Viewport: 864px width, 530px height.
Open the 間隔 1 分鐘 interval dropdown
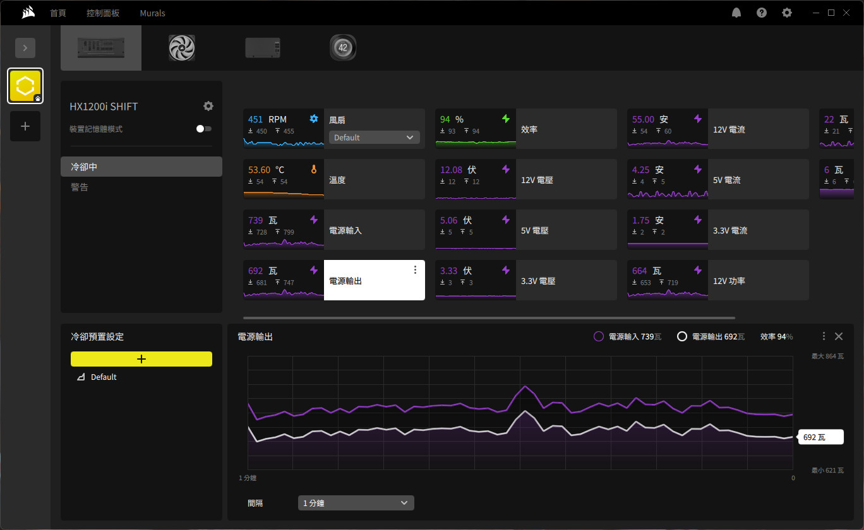[x=356, y=503]
